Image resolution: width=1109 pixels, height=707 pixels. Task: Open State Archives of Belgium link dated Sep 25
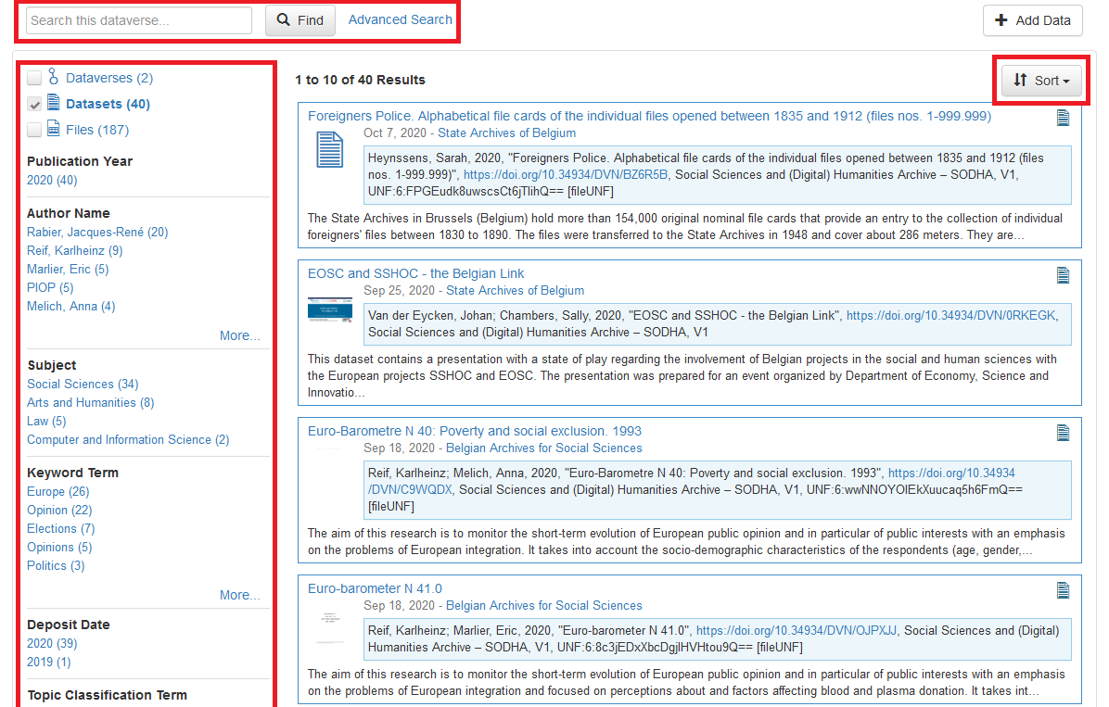[515, 291]
